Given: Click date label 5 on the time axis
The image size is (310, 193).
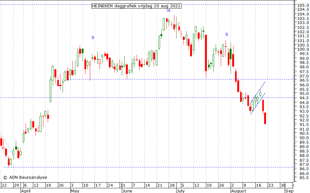Looking at the screenshot, I should tap(183, 185).
